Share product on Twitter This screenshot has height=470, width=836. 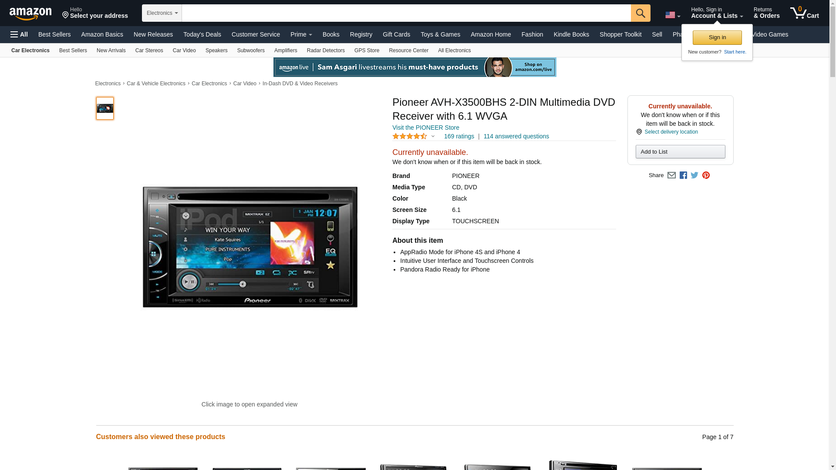694,175
